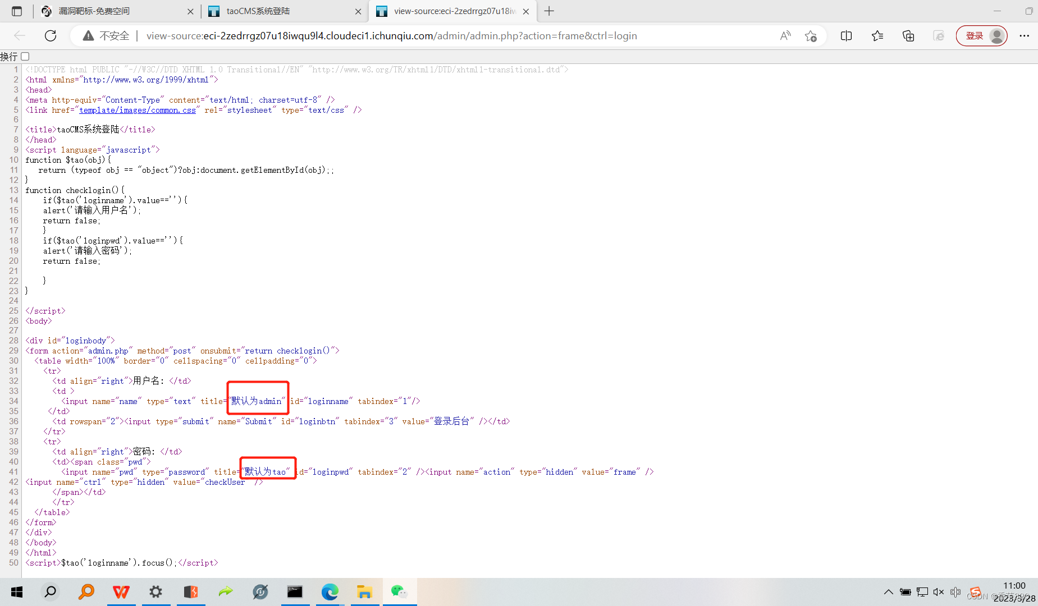The image size is (1038, 606).
Task: Open File Explorer in taskbar
Action: point(364,592)
